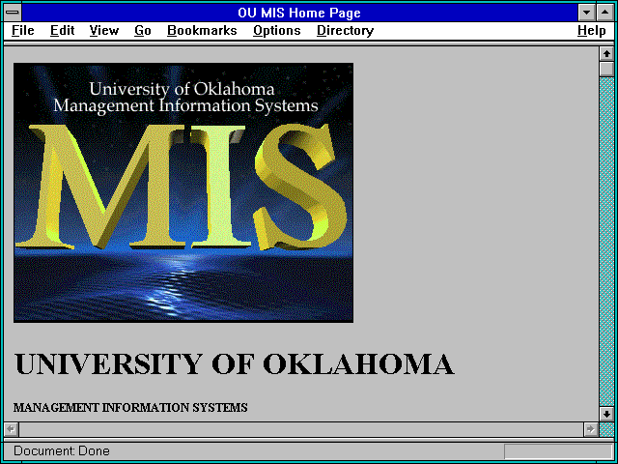Open the Edit menu
Image resolution: width=618 pixels, height=464 pixels.
point(62,31)
